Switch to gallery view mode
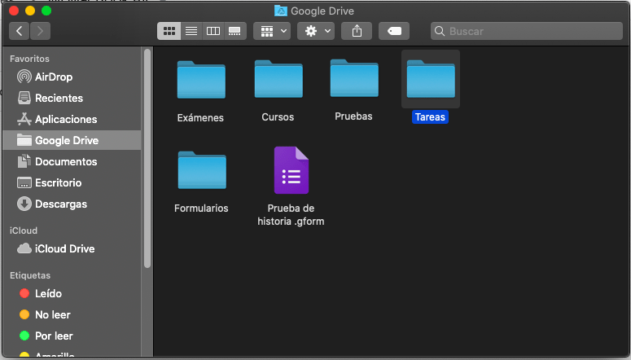Viewport: 631px width, 360px height. 235,31
